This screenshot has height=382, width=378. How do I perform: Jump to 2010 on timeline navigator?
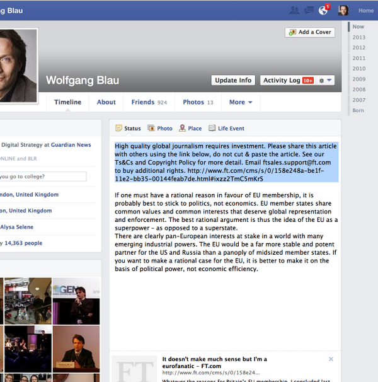coord(358,69)
